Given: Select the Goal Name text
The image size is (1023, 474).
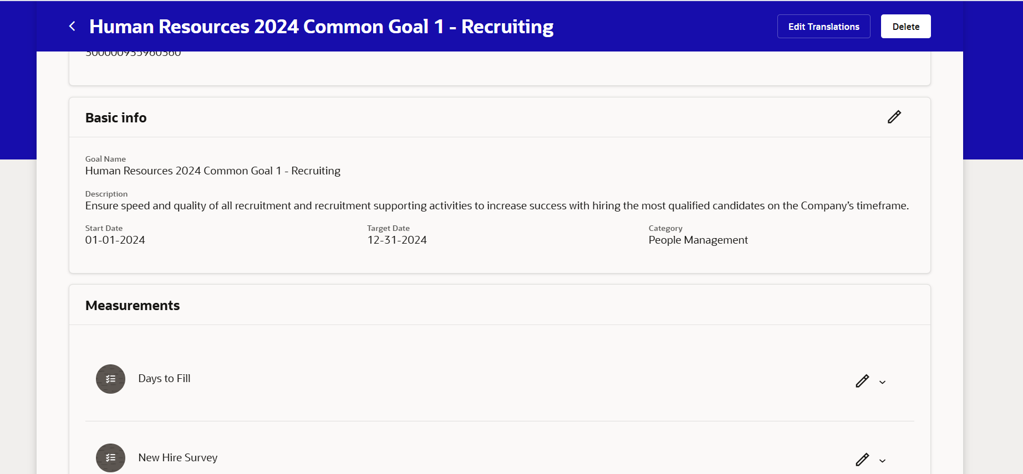Looking at the screenshot, I should point(212,171).
